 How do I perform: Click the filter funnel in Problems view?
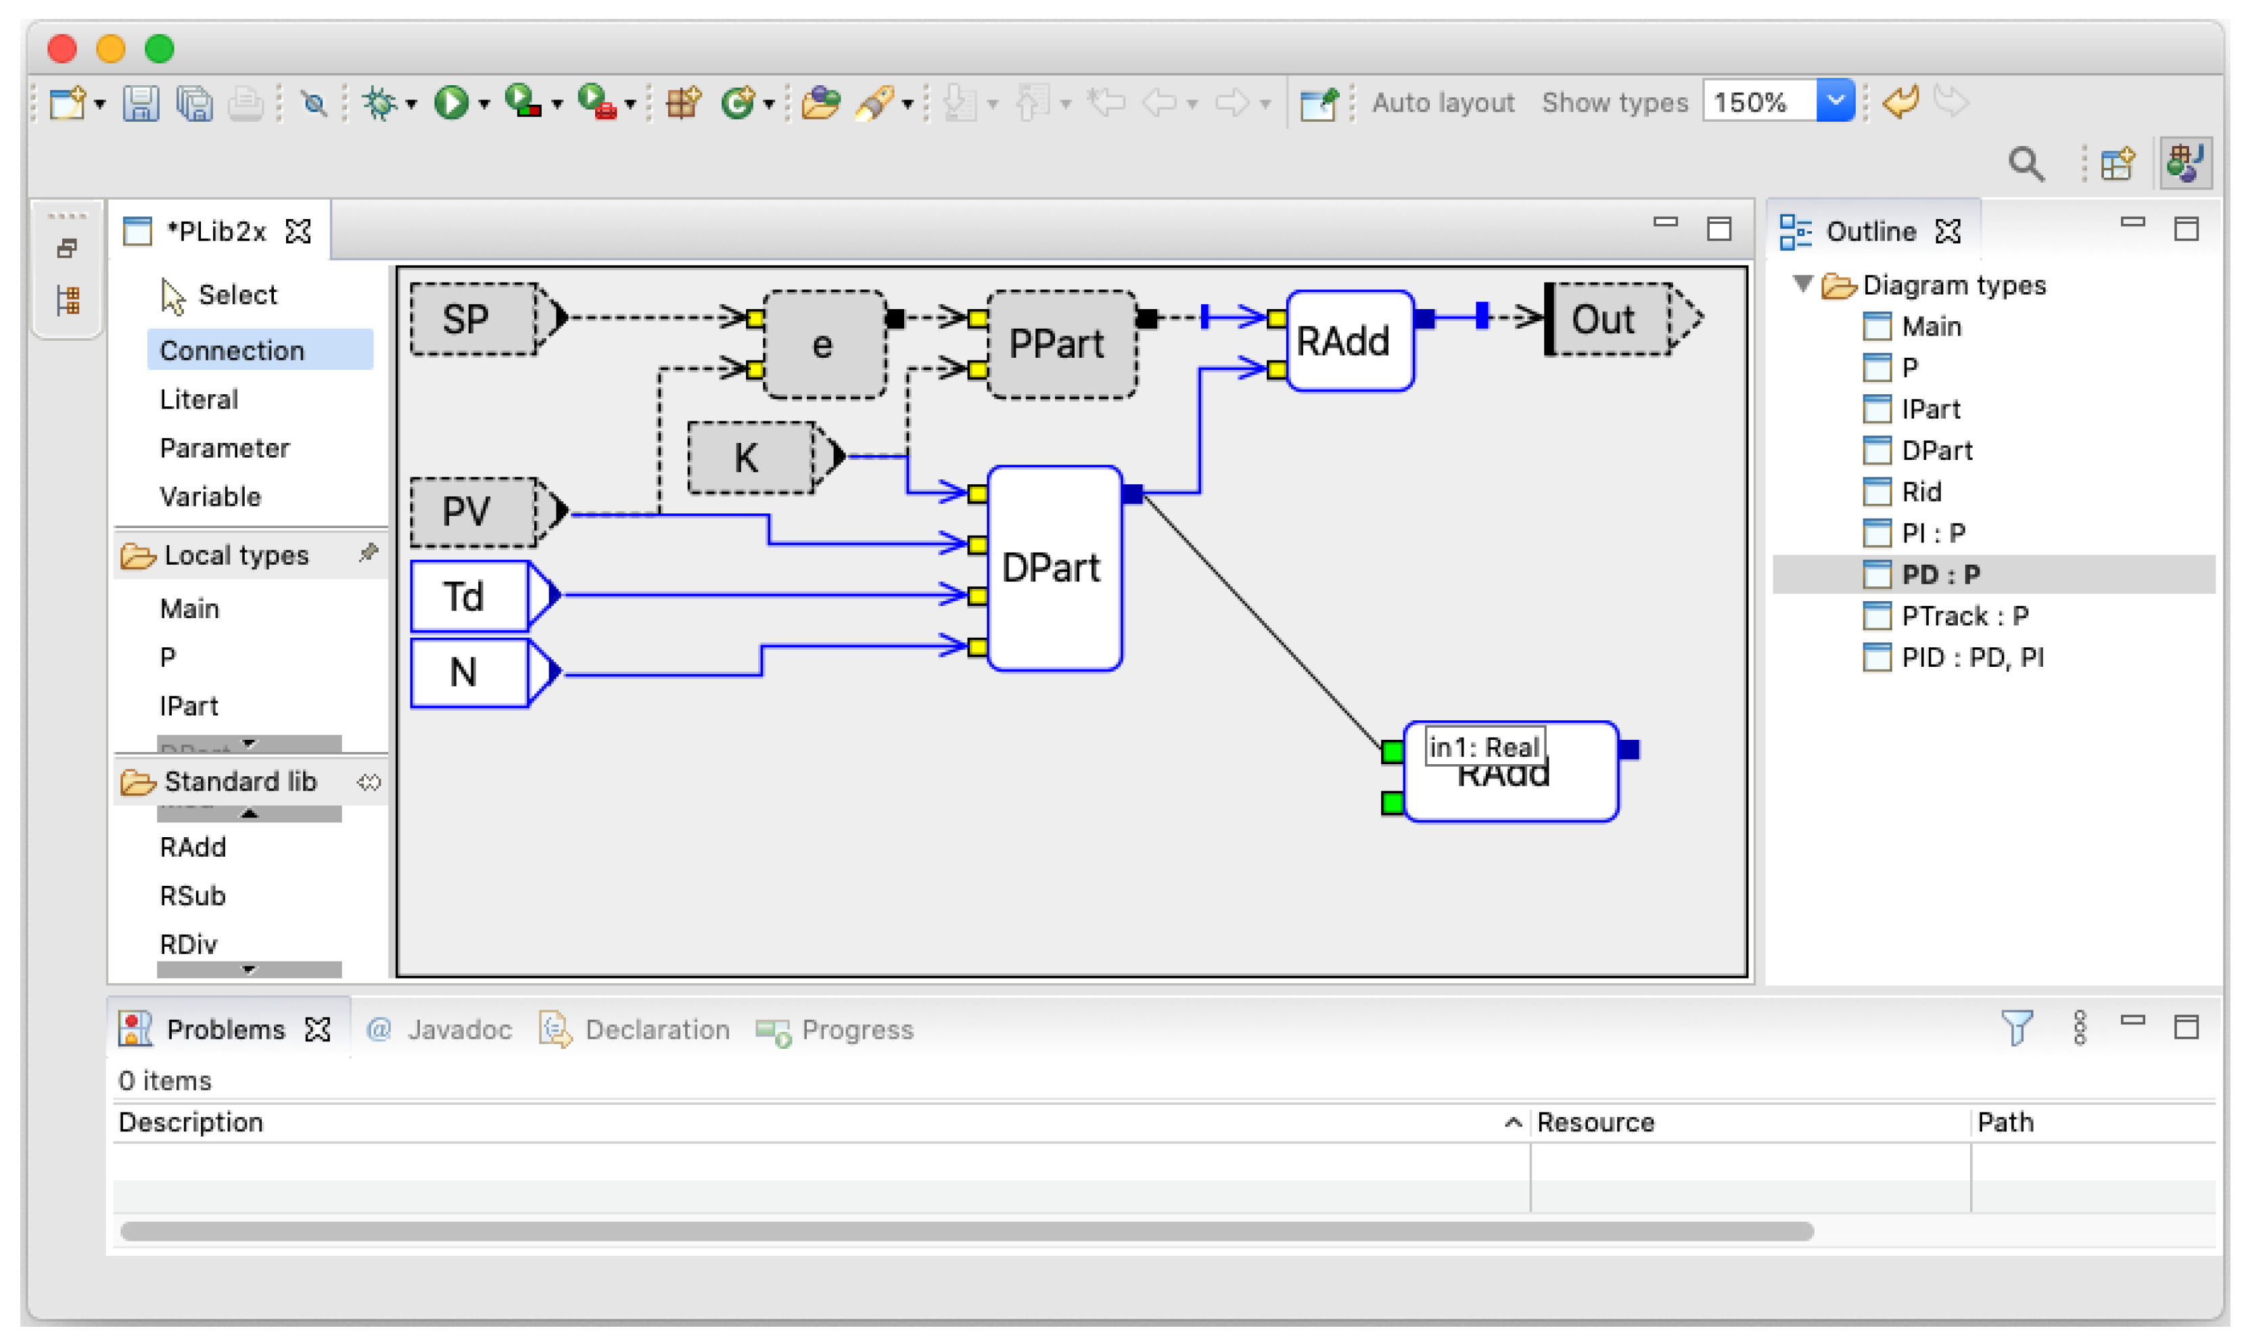coord(2016,1028)
